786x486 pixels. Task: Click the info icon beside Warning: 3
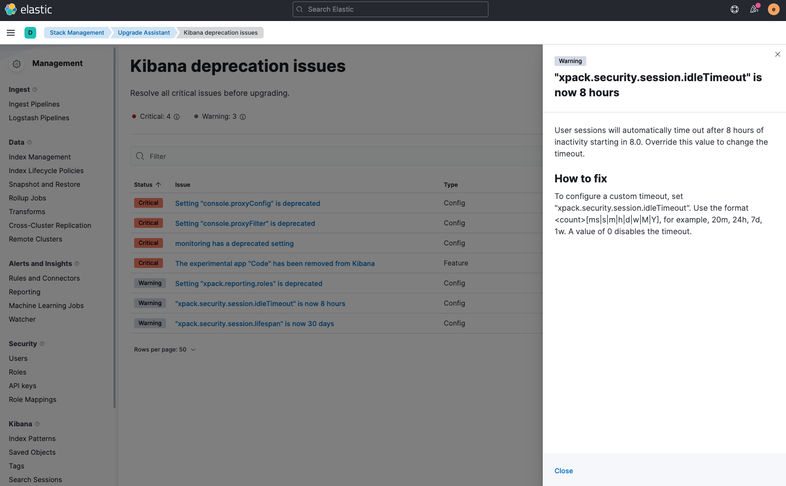click(x=243, y=117)
